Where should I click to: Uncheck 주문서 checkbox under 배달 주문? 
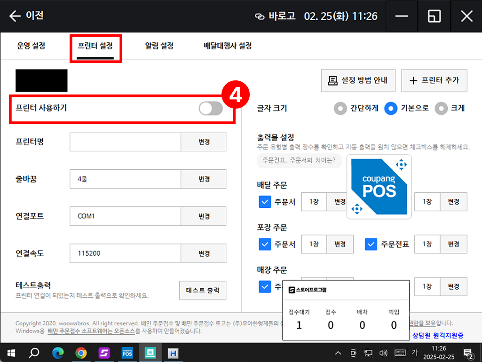pos(265,202)
